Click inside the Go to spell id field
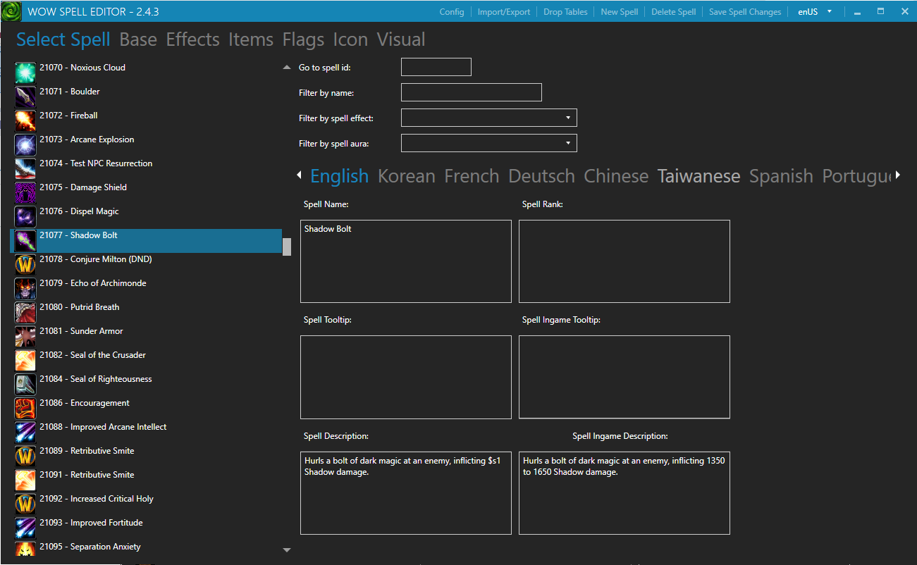Viewport: 917px width, 565px height. click(436, 66)
